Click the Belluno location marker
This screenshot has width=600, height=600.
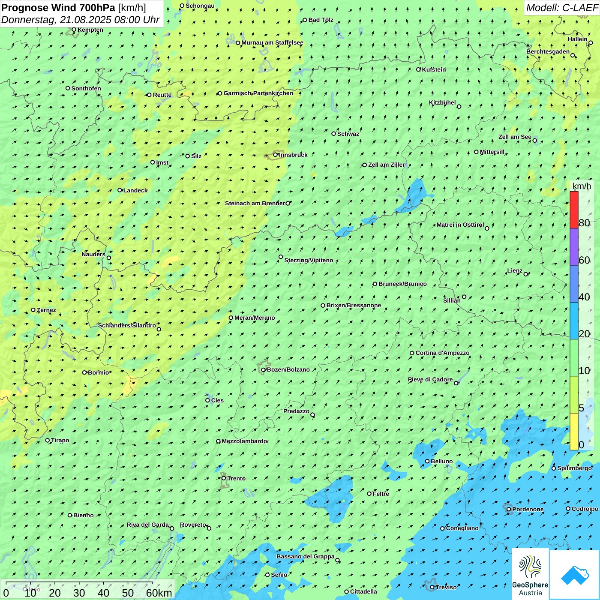427,461
